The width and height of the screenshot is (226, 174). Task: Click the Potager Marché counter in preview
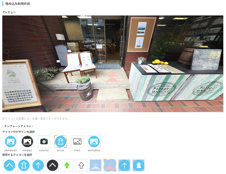click(x=169, y=85)
